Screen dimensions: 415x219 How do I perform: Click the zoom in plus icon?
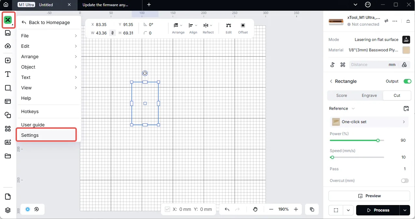296,209
